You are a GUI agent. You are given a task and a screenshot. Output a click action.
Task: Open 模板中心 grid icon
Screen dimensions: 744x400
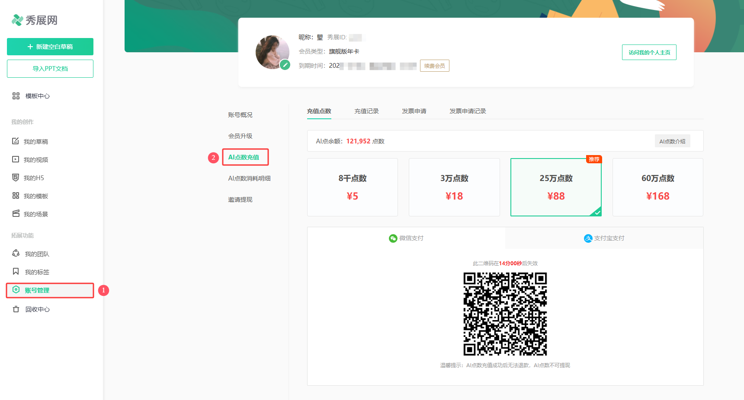tap(16, 96)
